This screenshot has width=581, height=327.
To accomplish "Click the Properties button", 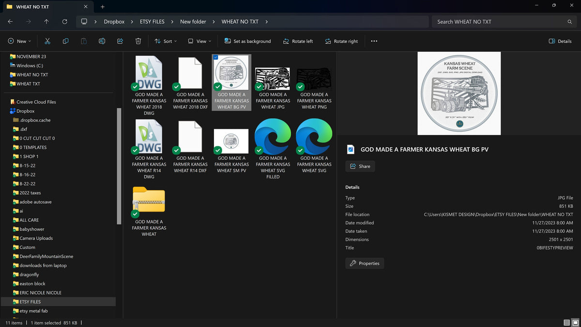I will click(x=365, y=264).
